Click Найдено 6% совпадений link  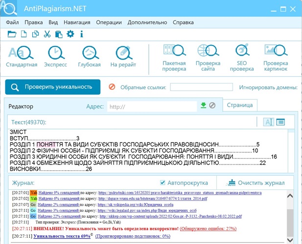click(x=59, y=199)
